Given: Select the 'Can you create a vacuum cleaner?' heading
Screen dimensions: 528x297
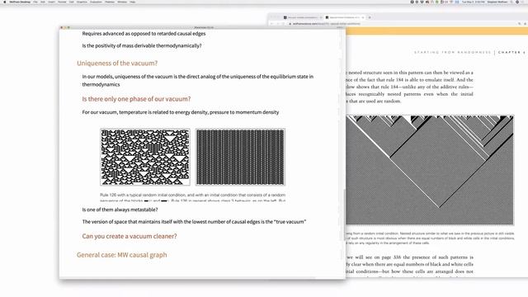Looking at the screenshot, I should (x=130, y=237).
